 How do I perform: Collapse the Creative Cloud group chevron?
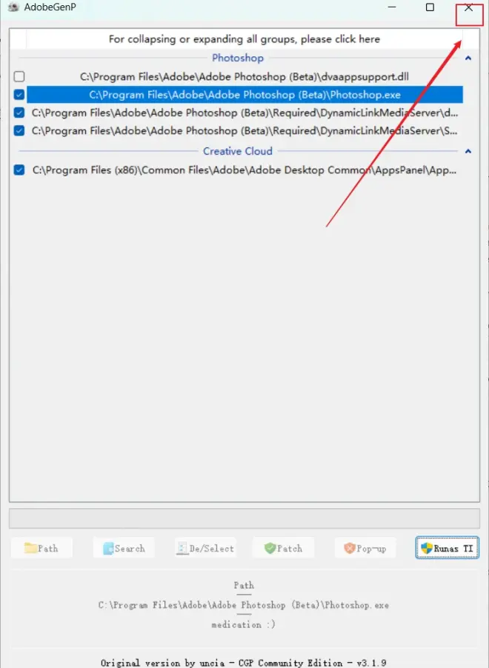tap(468, 151)
